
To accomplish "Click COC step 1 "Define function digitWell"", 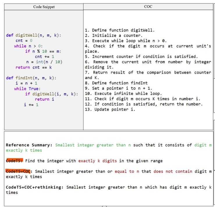I will click(x=120, y=30).
